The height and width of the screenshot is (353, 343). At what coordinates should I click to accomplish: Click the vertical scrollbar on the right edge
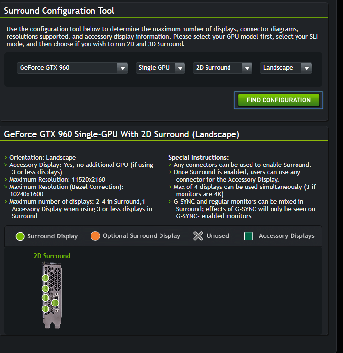(340, 176)
